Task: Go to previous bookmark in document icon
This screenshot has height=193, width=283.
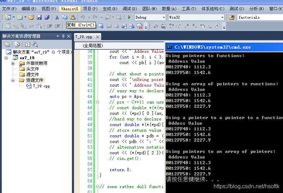Action: (x=124, y=26)
